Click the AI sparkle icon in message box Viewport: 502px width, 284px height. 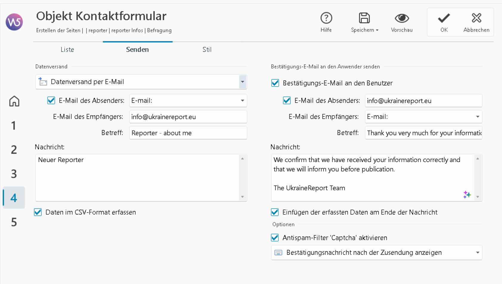(467, 195)
